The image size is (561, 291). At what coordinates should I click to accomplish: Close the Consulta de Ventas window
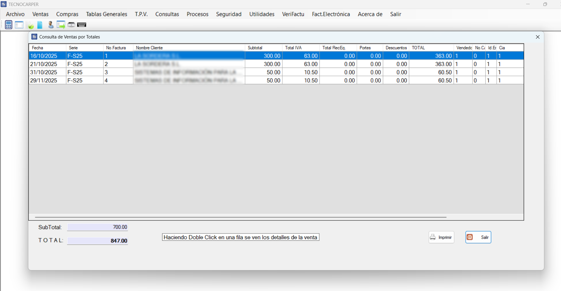coord(537,37)
